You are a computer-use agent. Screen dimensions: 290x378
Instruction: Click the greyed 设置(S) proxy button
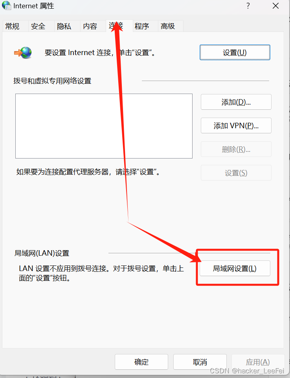pyautogui.click(x=236, y=173)
